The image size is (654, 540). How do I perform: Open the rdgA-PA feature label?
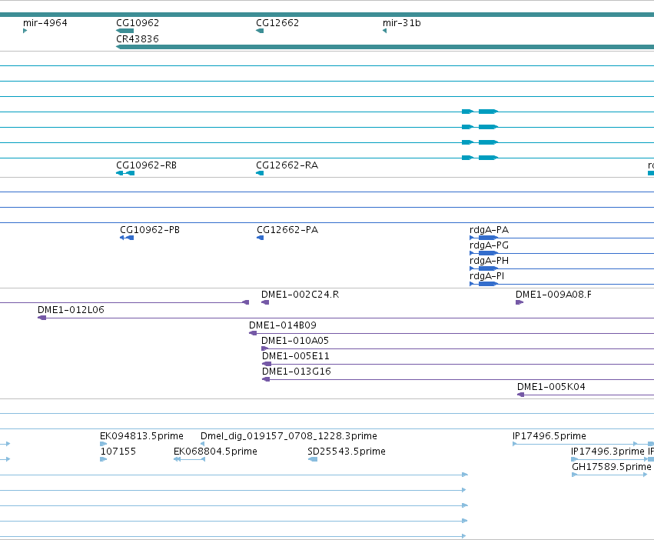489,230
